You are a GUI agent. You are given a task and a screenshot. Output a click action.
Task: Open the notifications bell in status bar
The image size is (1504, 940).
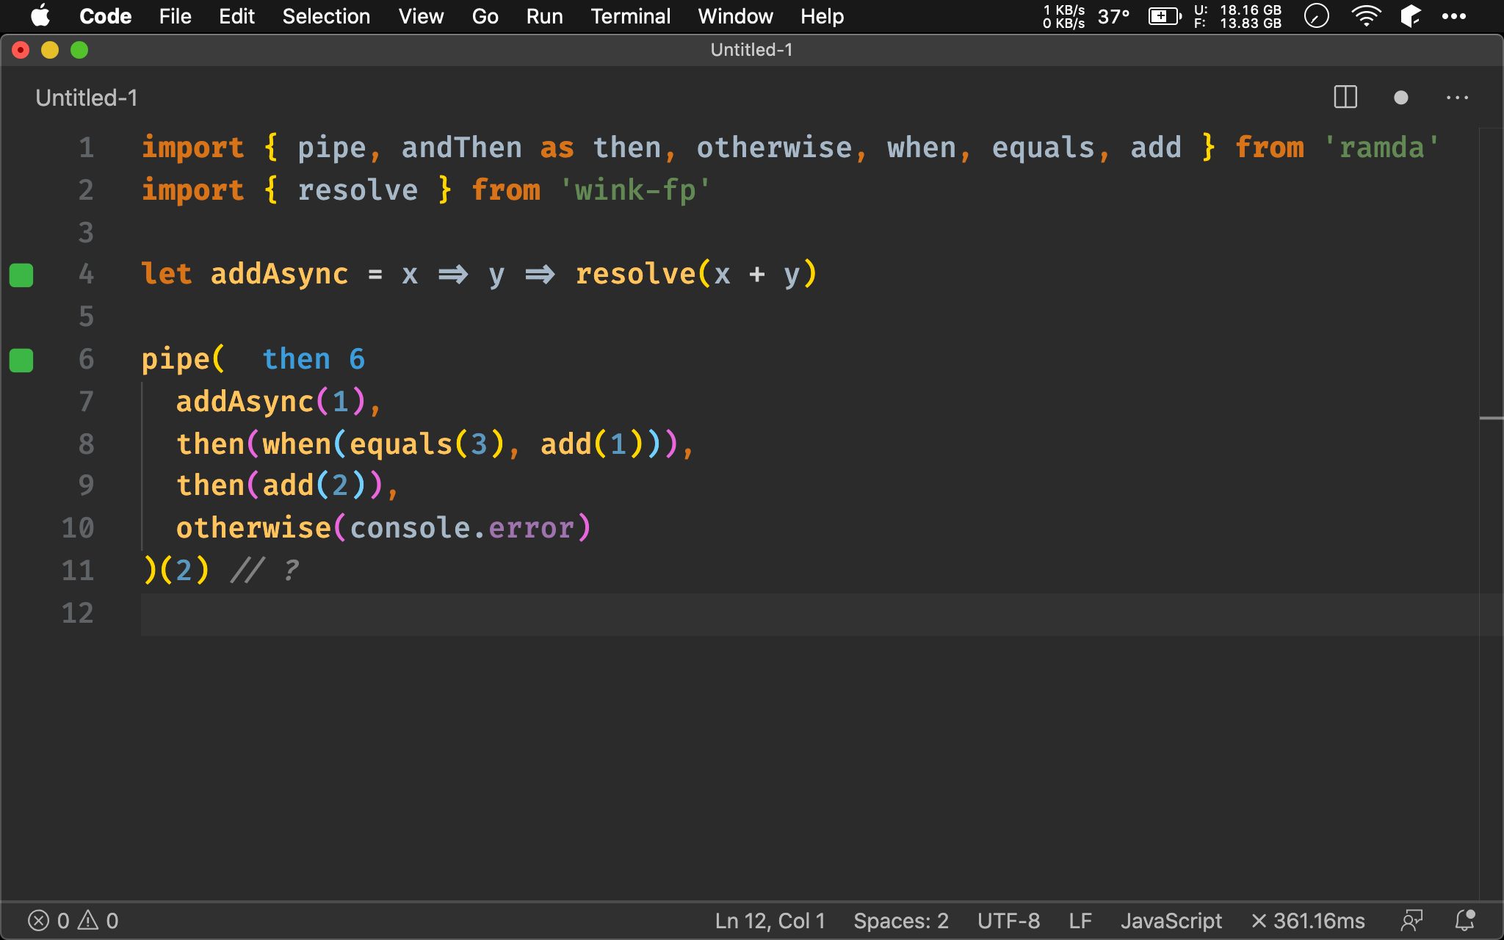[x=1465, y=920]
